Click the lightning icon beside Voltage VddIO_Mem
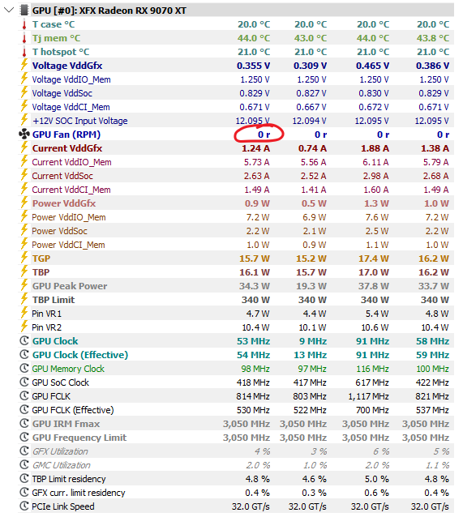 click(x=24, y=79)
